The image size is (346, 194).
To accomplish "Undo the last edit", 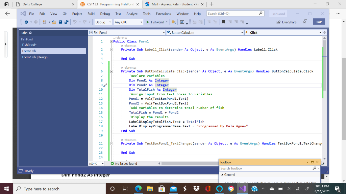I will pos(75,22).
